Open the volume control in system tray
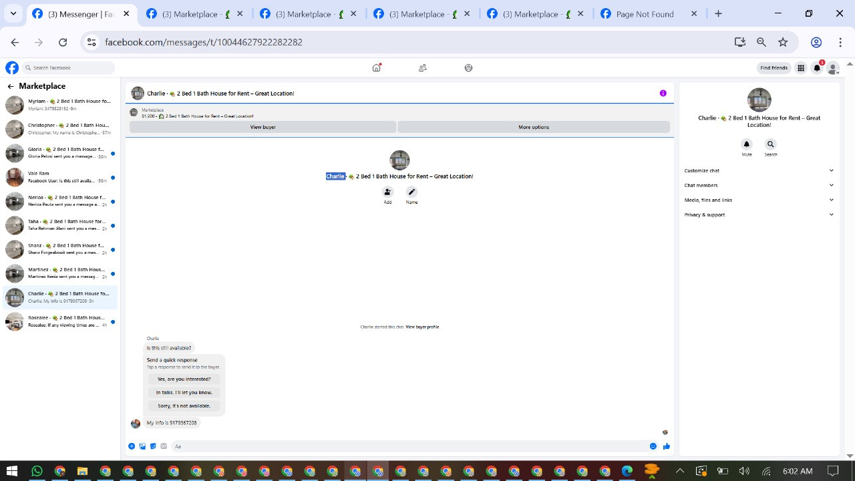This screenshot has height=481, width=855. coord(744,471)
